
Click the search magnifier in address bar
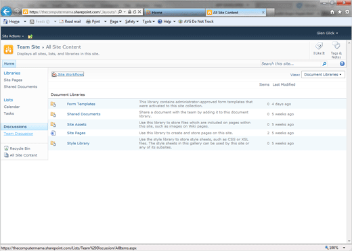120,11
